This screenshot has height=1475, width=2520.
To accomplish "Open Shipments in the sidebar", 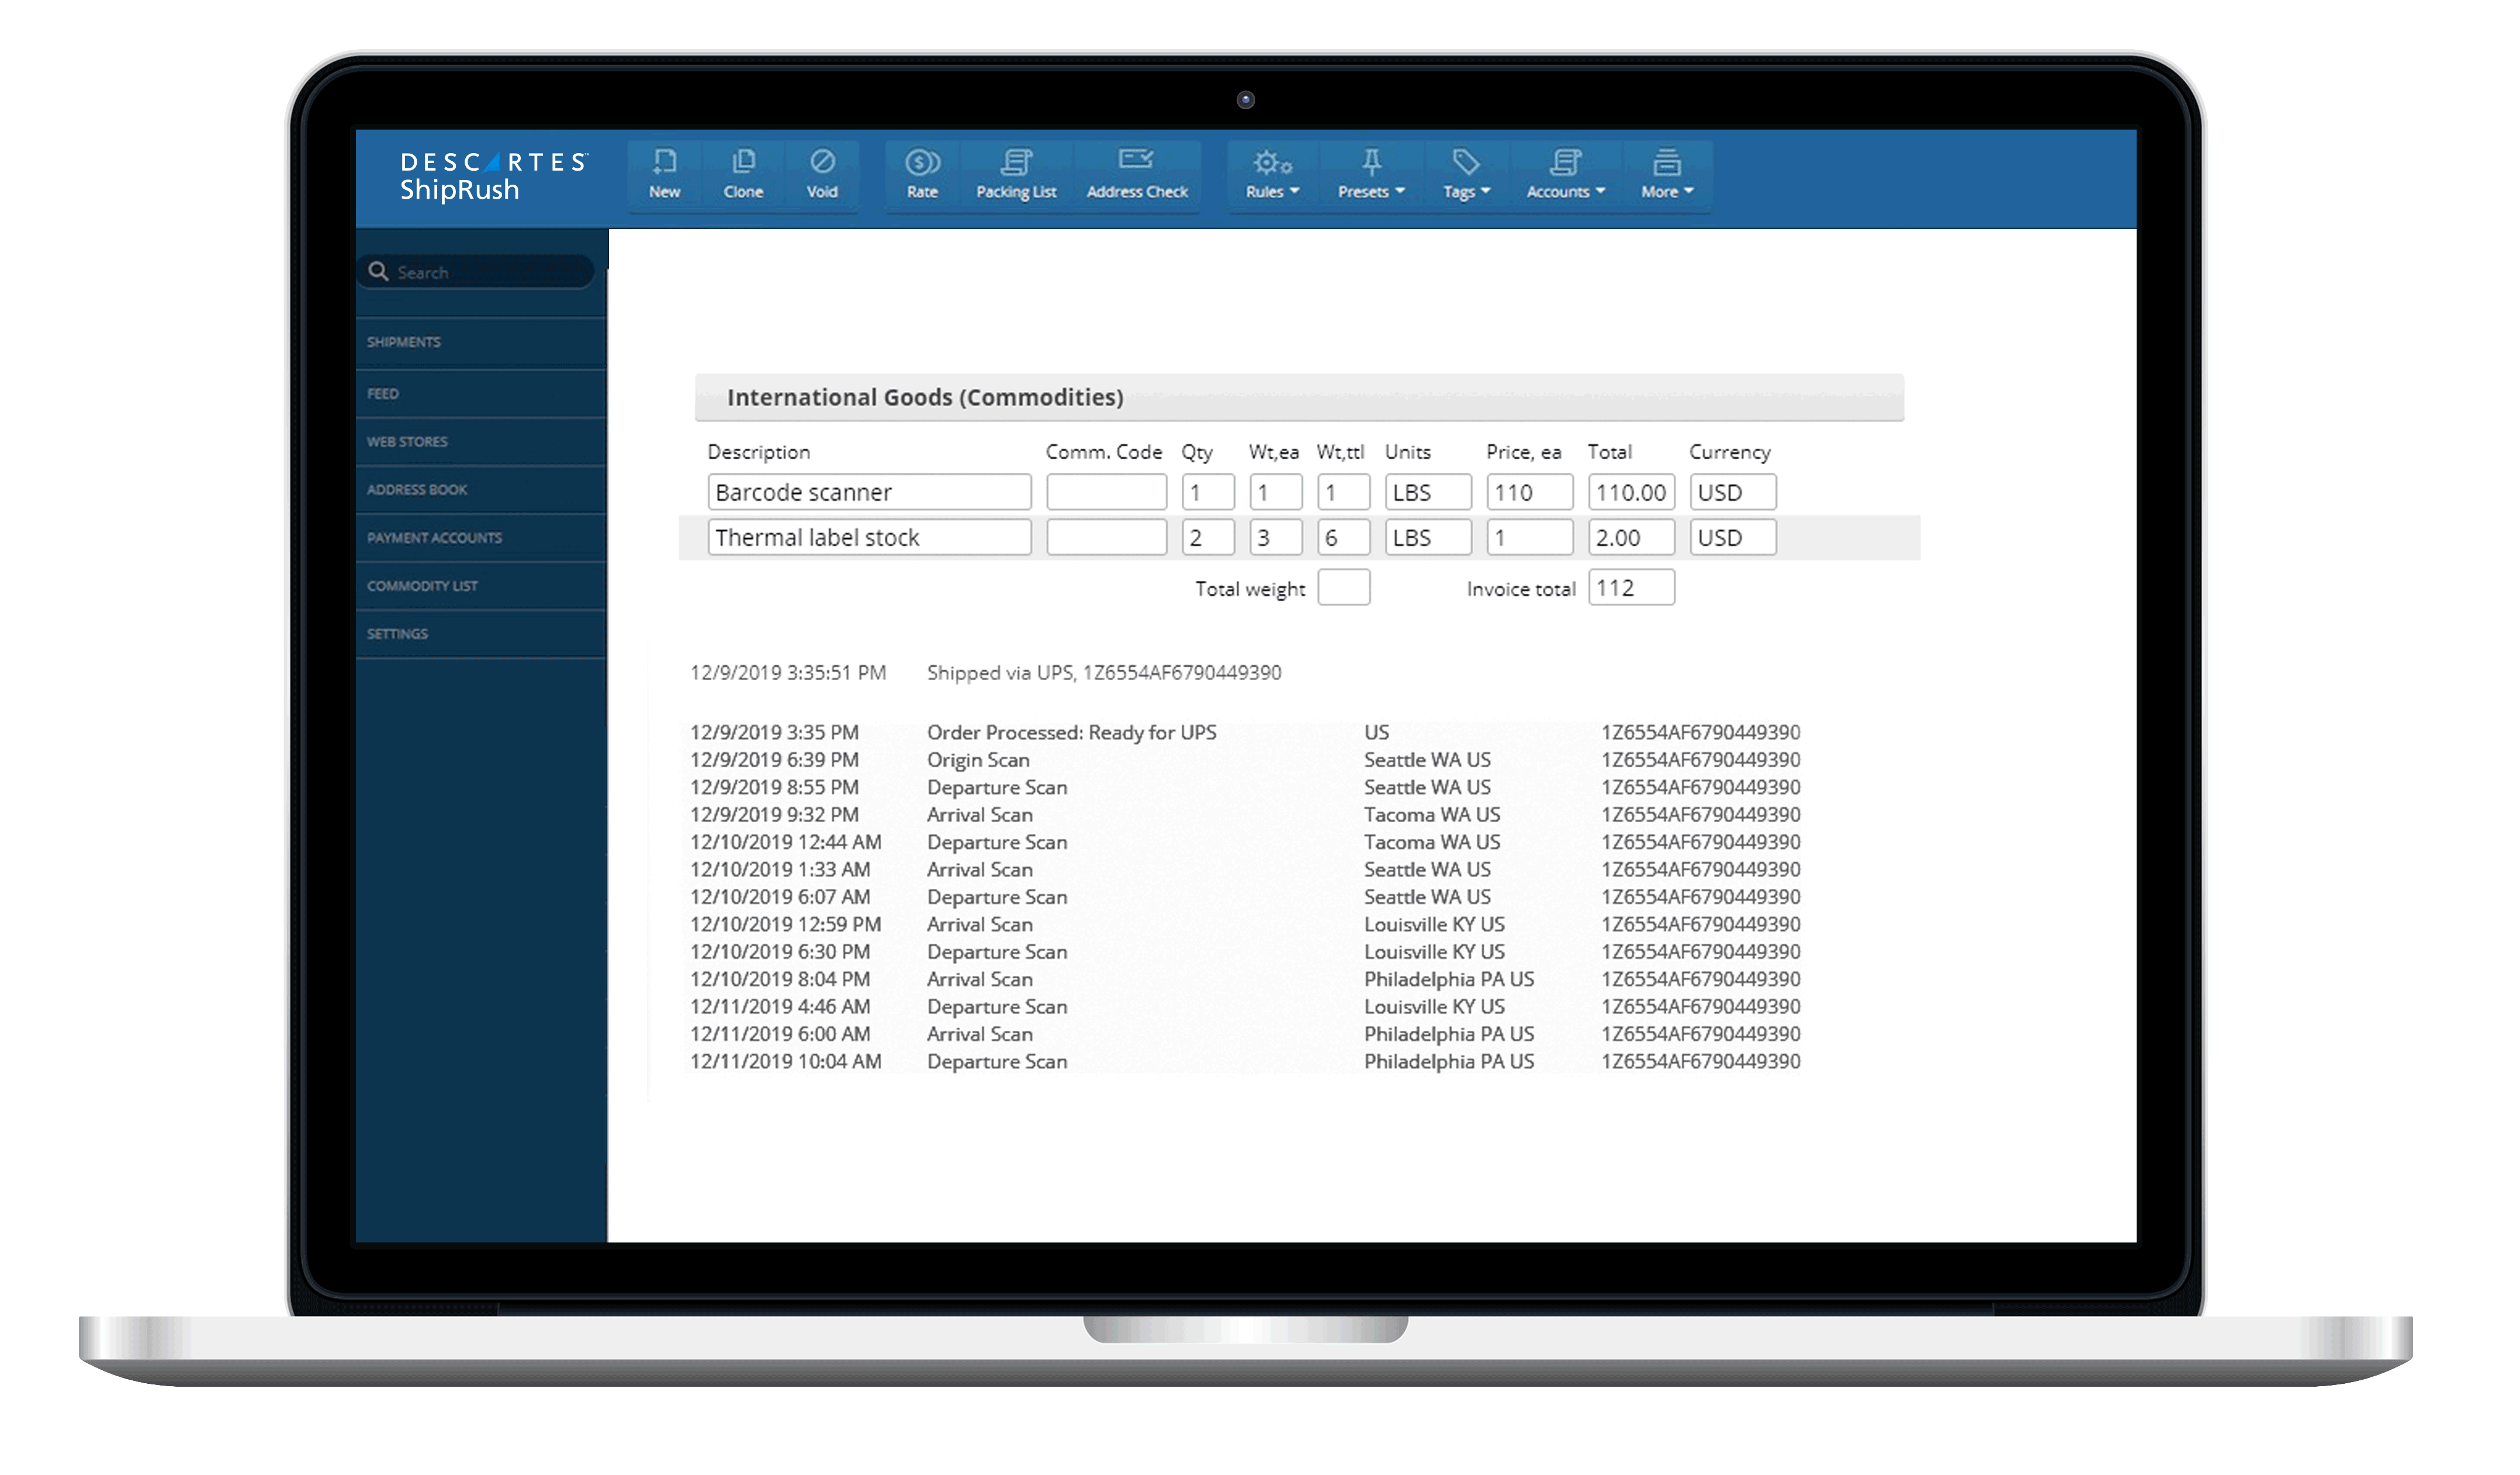I will click(x=481, y=342).
